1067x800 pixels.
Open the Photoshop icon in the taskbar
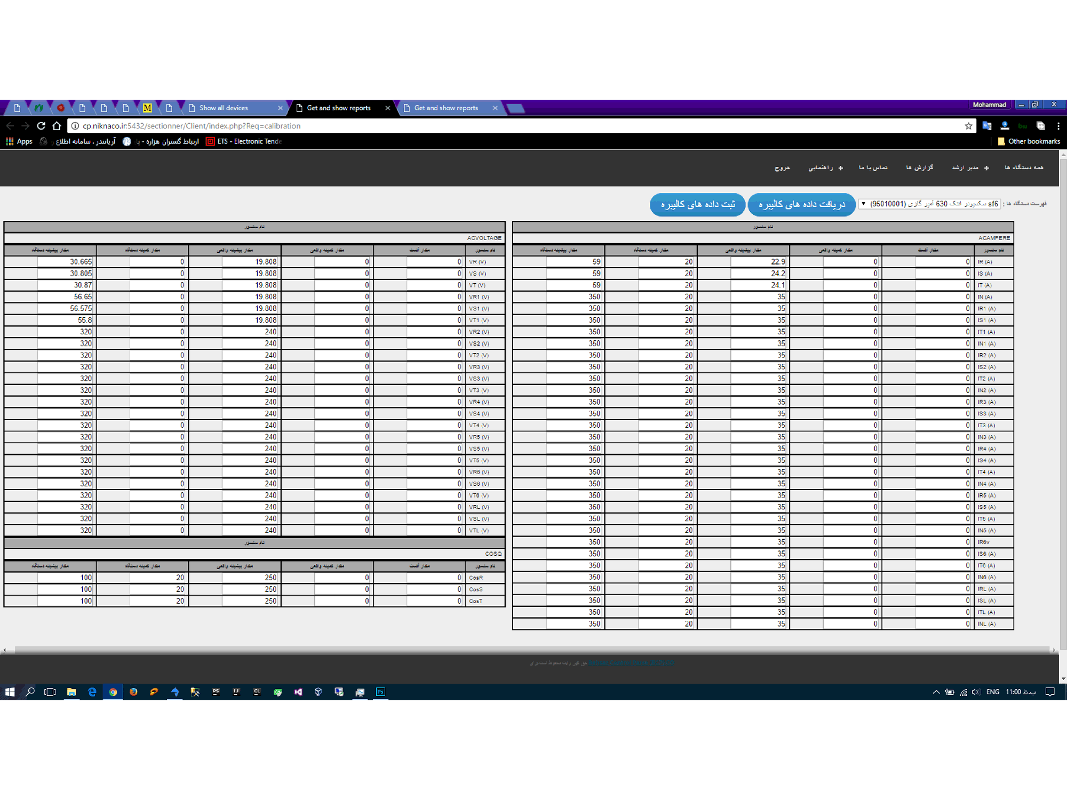click(380, 692)
